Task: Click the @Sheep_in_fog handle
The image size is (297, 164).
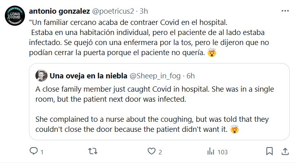Action: click(155, 75)
